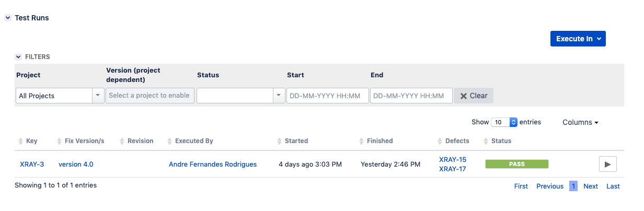The height and width of the screenshot is (211, 644).
Task: Sort by Defects column icon
Action: pyautogui.click(x=440, y=141)
